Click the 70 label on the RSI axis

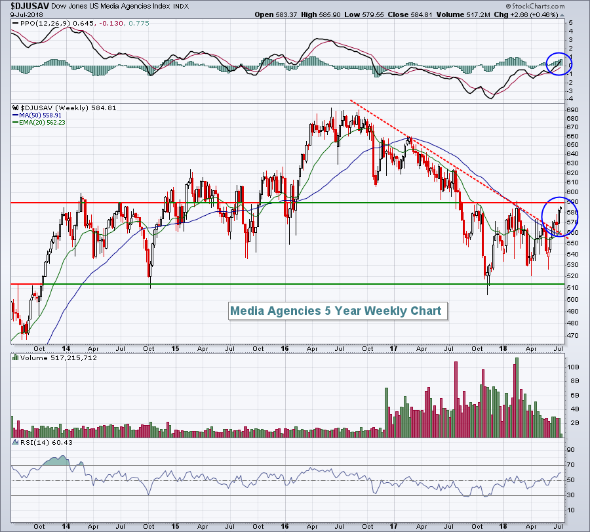(571, 465)
